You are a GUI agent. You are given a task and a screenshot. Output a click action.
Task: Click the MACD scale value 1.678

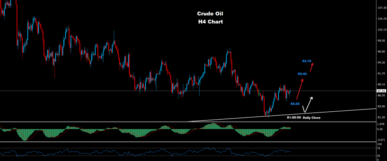pos(381,124)
